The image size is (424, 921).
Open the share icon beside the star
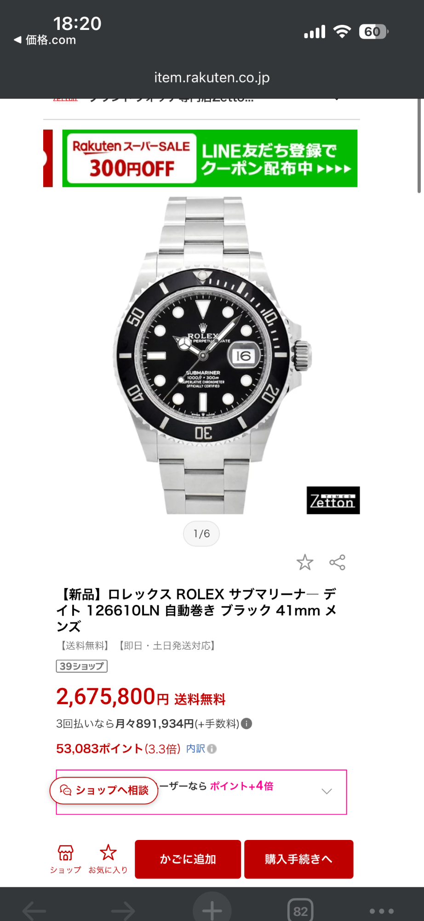pyautogui.click(x=337, y=562)
